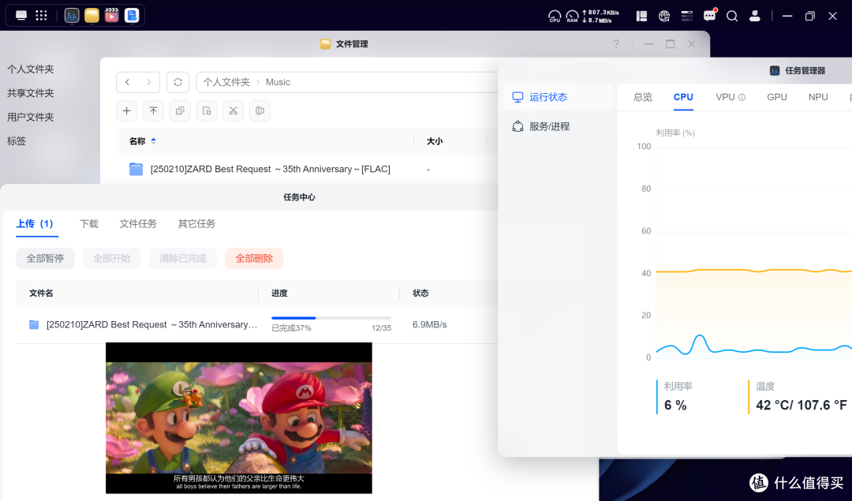Select 服务/进程 in Task Manager sidebar
Viewport: 852px width, 501px height.
(x=557, y=126)
